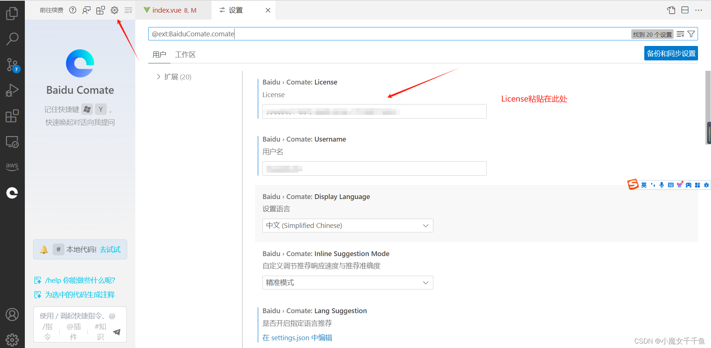This screenshot has height=348, width=711.
Task: Click the settings page vertical scrollbar
Action: (x=708, y=107)
